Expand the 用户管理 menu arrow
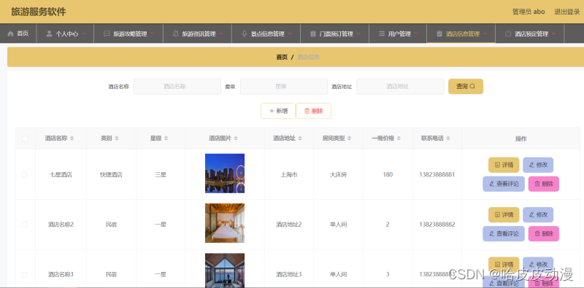This screenshot has width=584, height=288. 416,34
